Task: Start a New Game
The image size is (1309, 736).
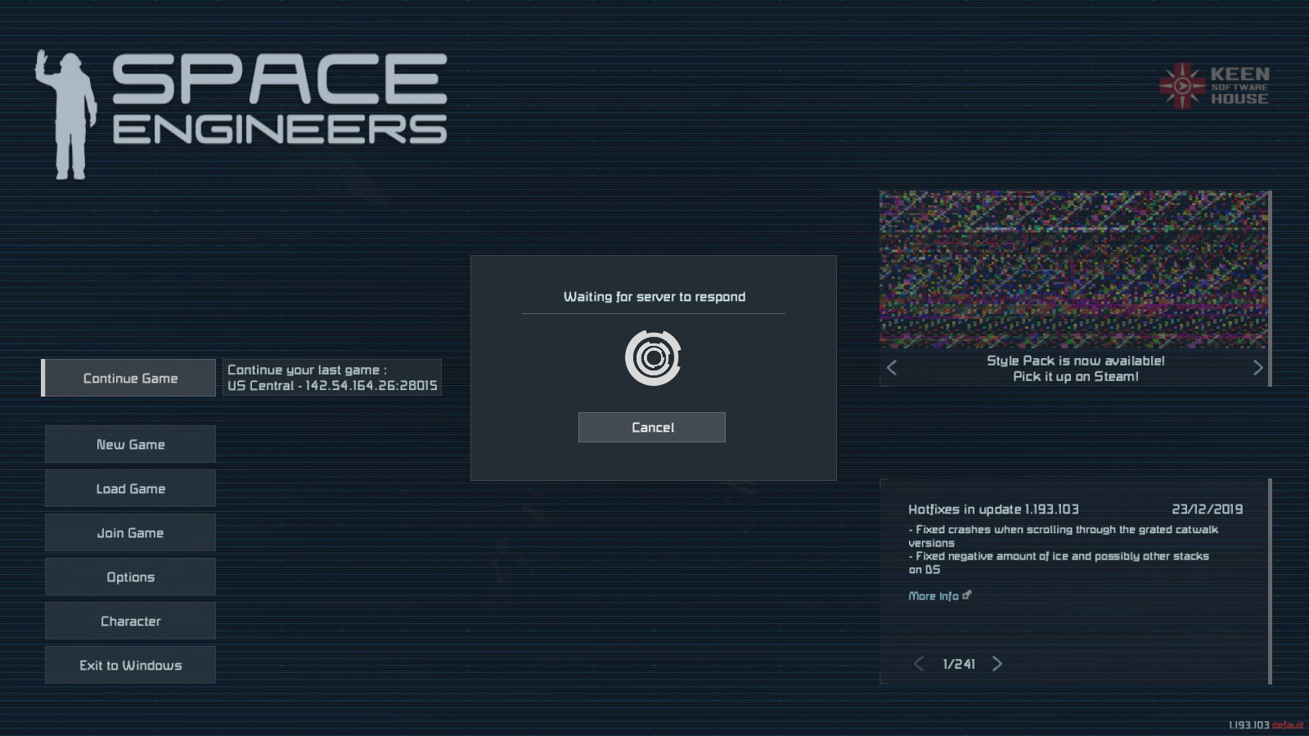Action: [130, 444]
